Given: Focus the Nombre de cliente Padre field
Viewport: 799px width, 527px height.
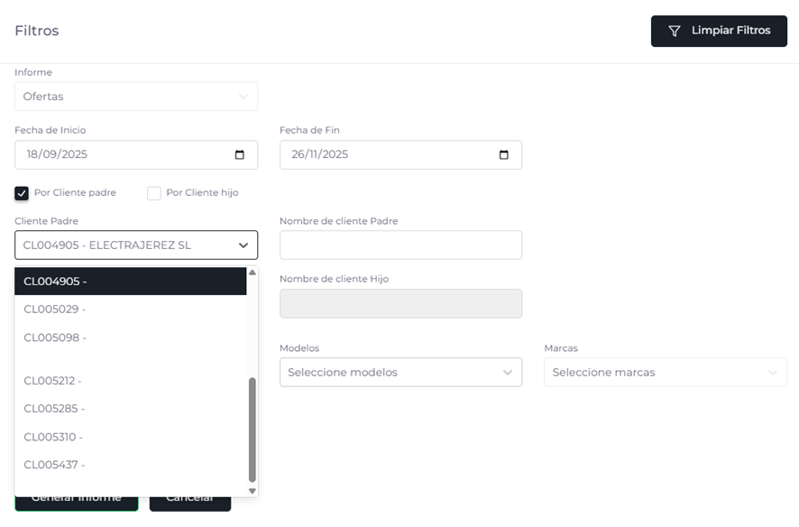Looking at the screenshot, I should click(x=400, y=245).
